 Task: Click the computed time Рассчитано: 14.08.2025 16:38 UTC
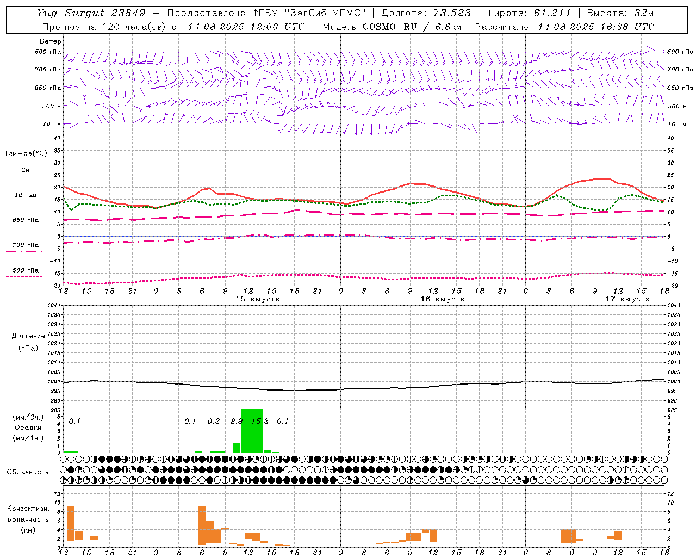point(564,27)
